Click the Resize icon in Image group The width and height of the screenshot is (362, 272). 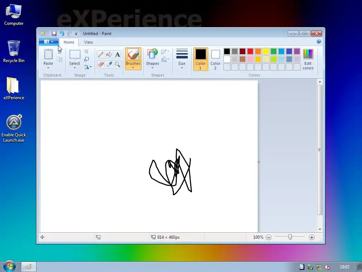pos(86,59)
